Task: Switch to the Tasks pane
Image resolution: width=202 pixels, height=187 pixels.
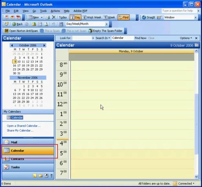Action: 28,167
